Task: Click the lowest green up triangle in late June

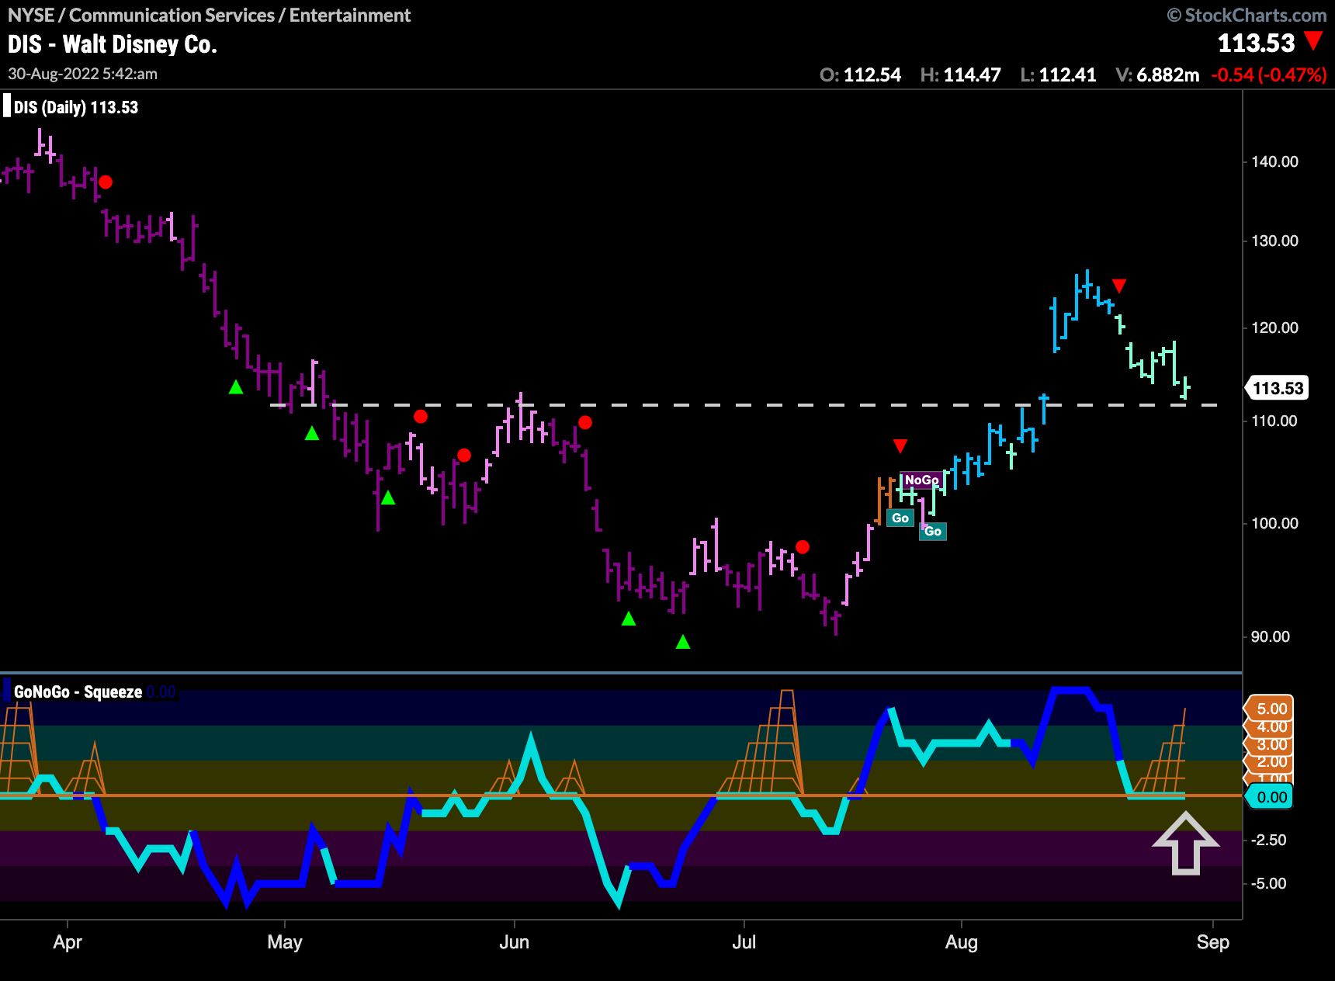Action: 683,642
